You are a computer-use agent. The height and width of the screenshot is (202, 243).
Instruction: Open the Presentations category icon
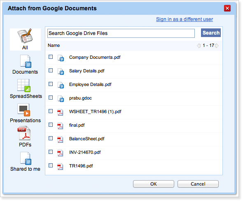pos(24,110)
